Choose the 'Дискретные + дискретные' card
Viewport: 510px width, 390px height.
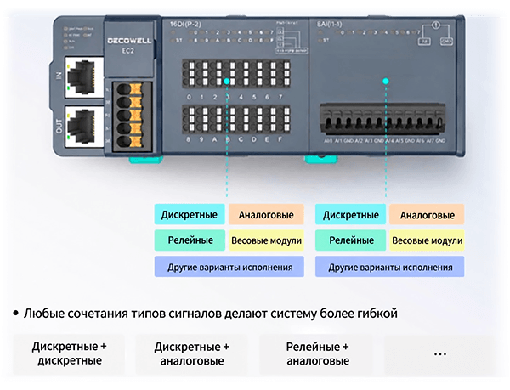tap(69, 354)
